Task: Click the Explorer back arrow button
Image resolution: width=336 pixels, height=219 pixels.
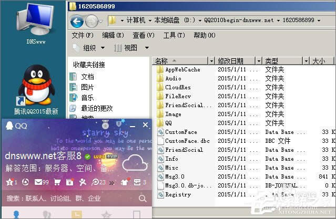Action: (x=77, y=21)
